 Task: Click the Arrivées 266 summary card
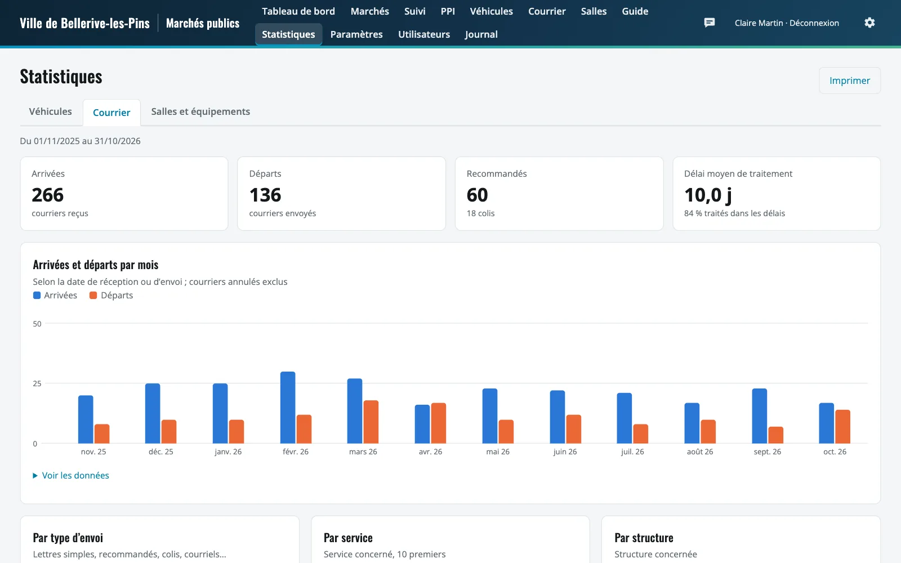click(124, 194)
